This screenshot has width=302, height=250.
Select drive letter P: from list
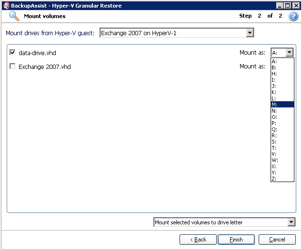[282, 123]
